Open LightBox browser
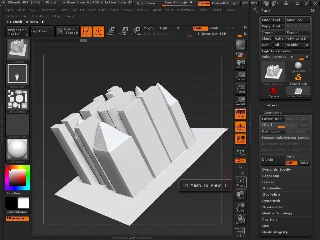Image resolution: width=320 pixels, height=240 pixels. (42, 31)
